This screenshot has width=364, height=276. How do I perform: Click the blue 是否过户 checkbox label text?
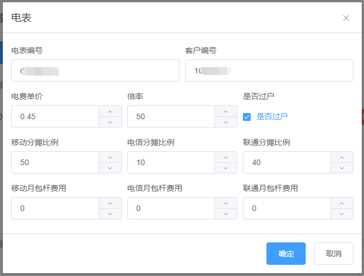272,117
